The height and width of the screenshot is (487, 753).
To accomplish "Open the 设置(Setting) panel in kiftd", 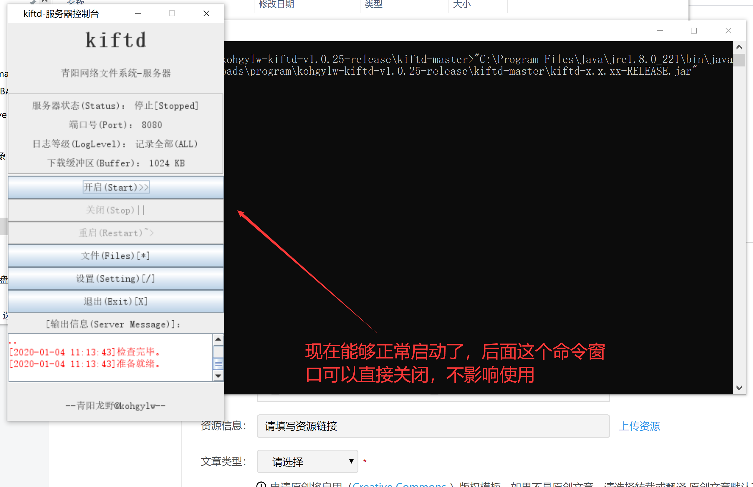I will (x=116, y=278).
